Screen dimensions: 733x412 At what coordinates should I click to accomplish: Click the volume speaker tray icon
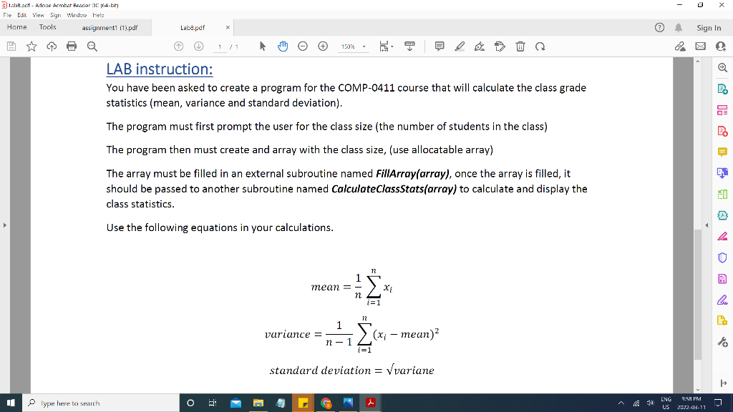tap(650, 403)
